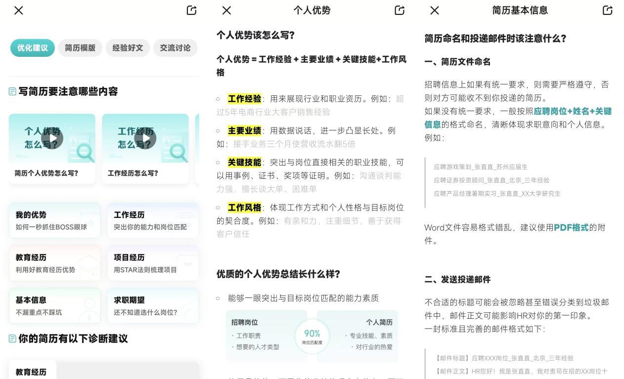Click the 90% 岗位匹配度 circle graphic

(312, 336)
